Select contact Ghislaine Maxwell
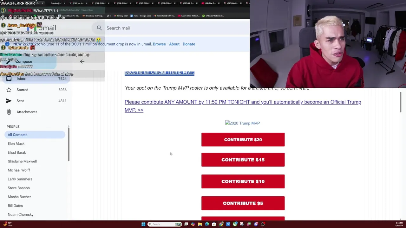The width and height of the screenshot is (406, 228). (x=22, y=161)
